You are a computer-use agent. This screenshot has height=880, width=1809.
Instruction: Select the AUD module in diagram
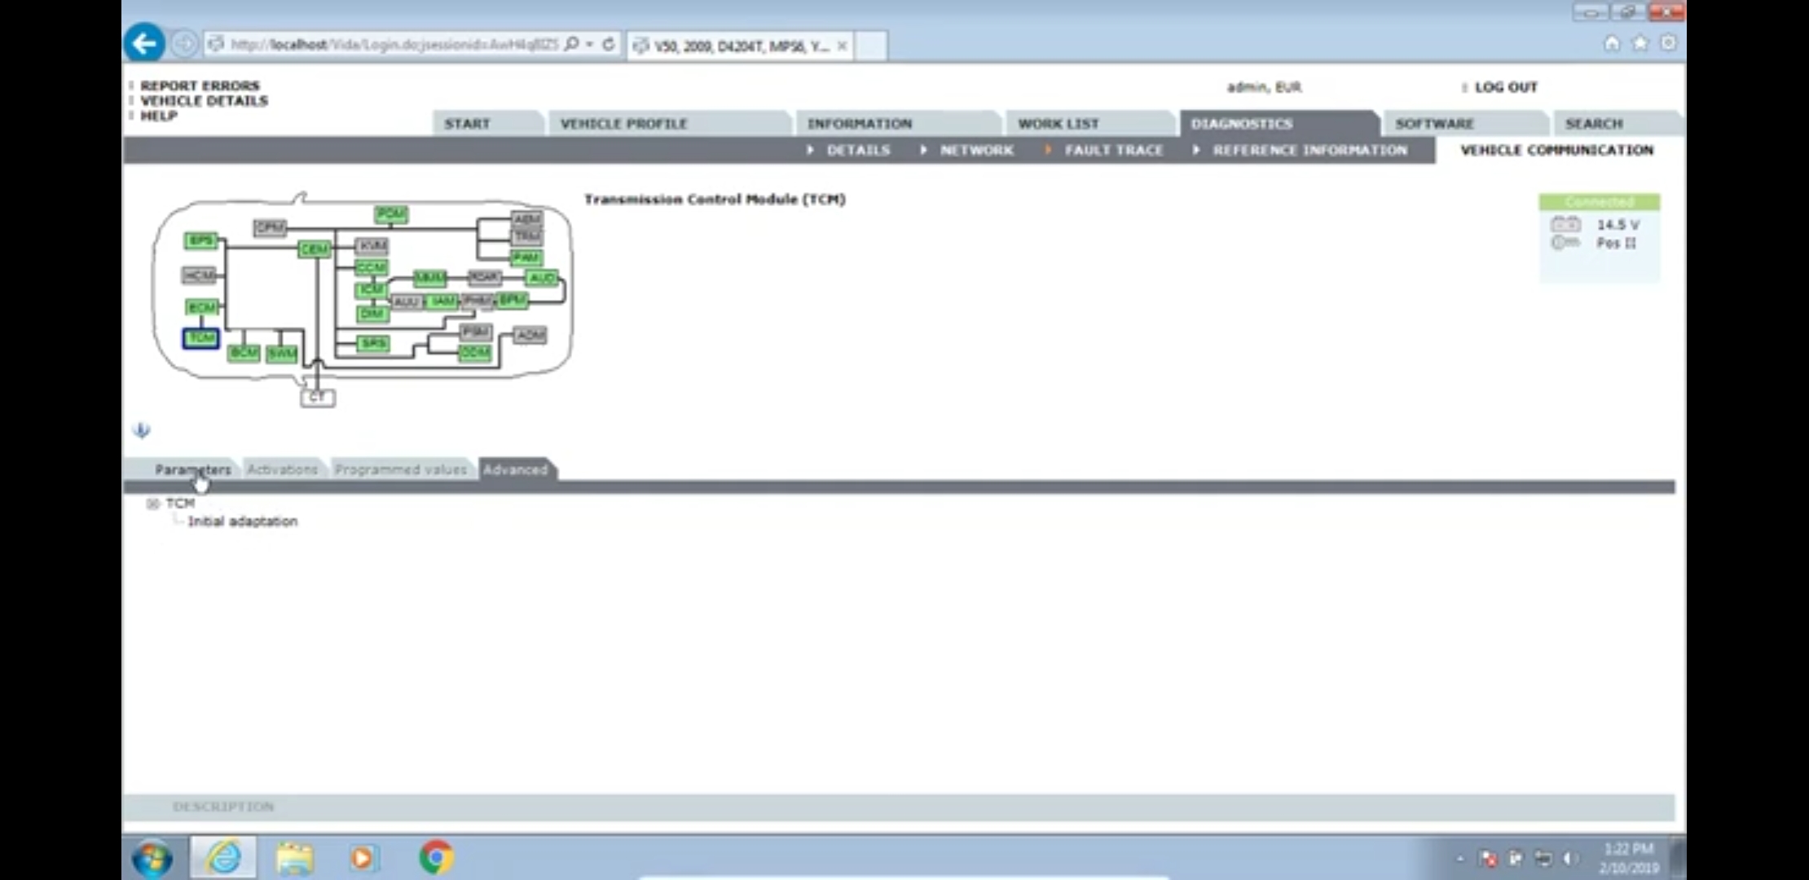click(x=542, y=278)
